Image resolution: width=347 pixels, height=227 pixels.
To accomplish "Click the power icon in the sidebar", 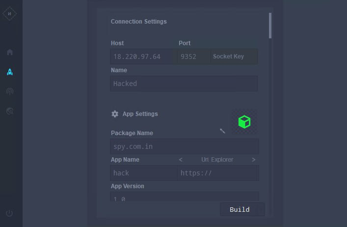I will point(9,213).
